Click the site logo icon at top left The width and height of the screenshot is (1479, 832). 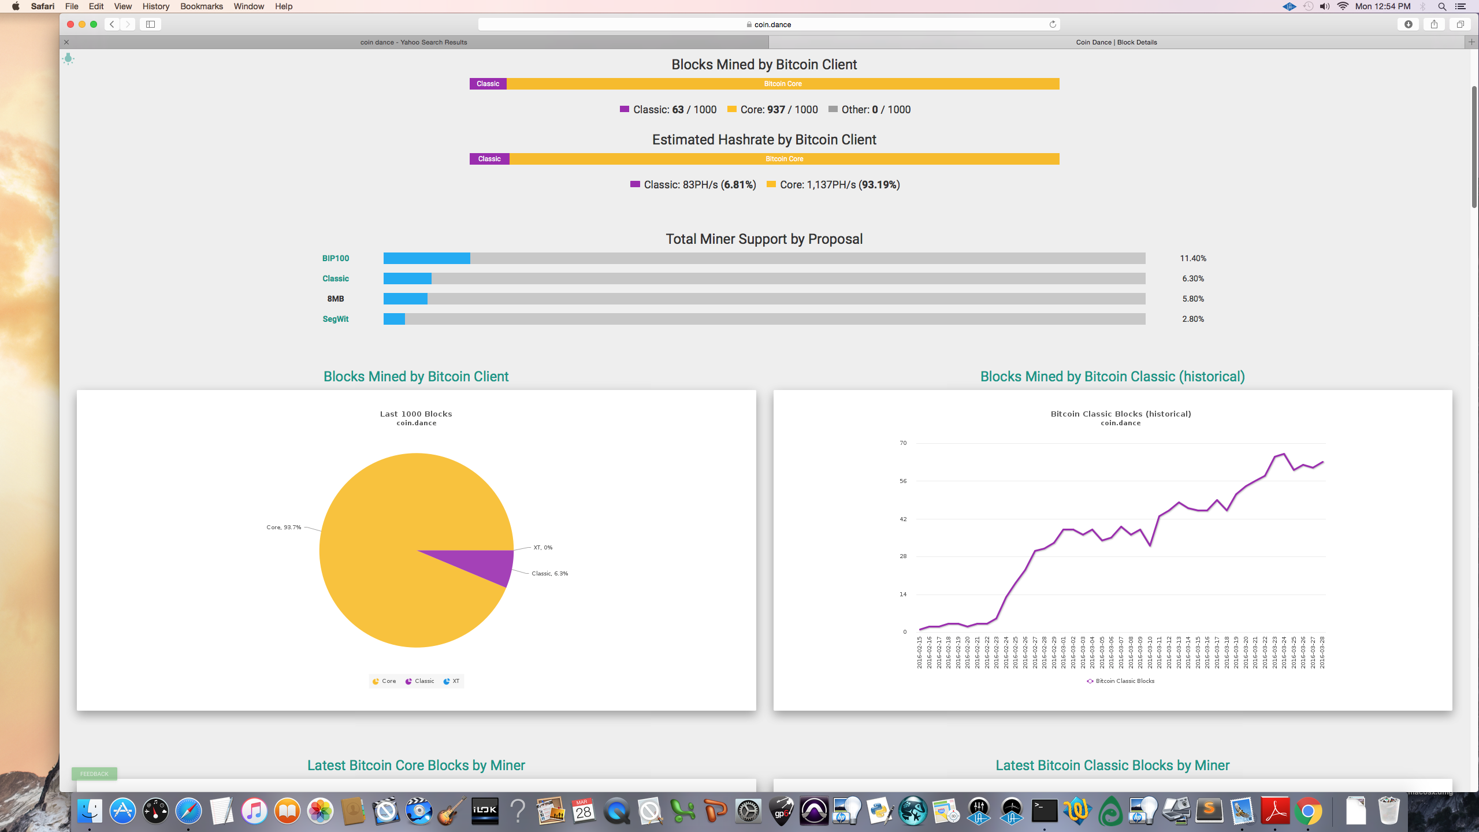click(68, 58)
